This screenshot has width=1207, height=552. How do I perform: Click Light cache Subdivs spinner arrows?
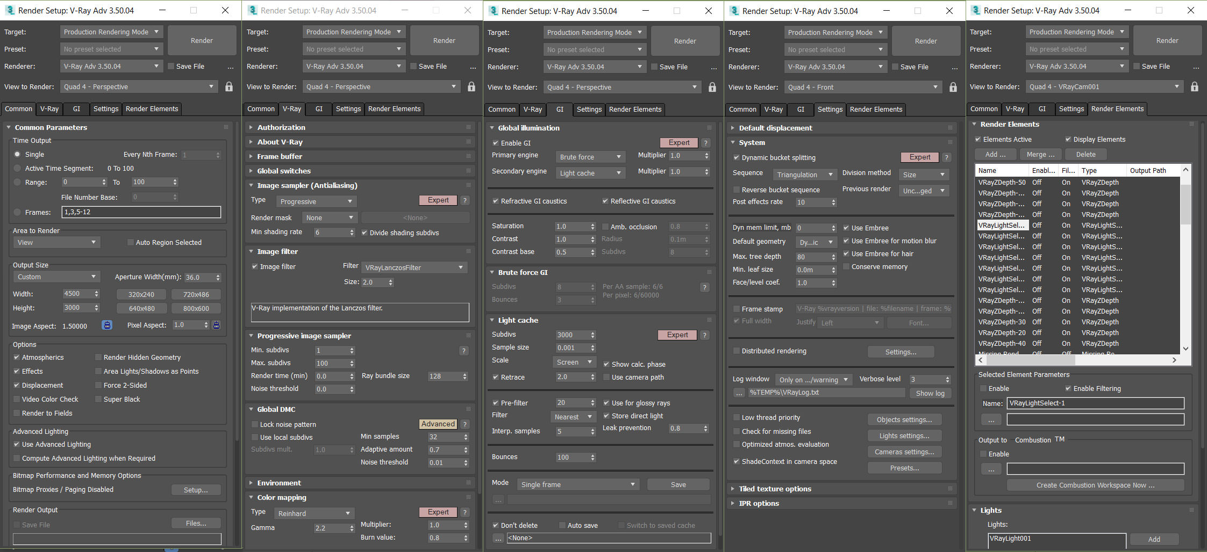coord(592,335)
